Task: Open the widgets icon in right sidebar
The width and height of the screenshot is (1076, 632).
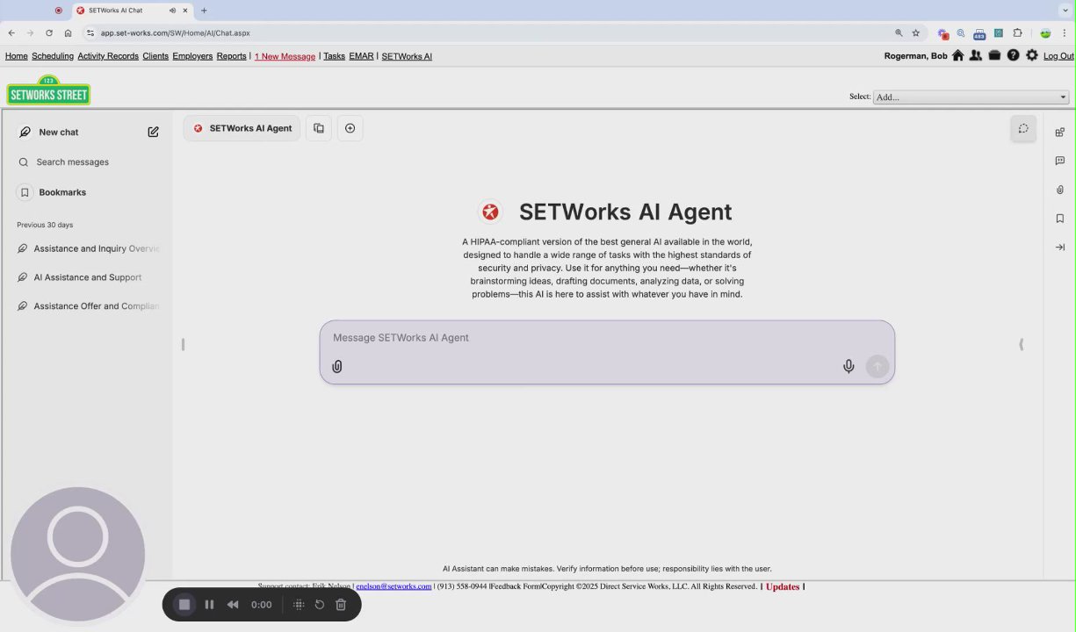Action: click(1060, 133)
